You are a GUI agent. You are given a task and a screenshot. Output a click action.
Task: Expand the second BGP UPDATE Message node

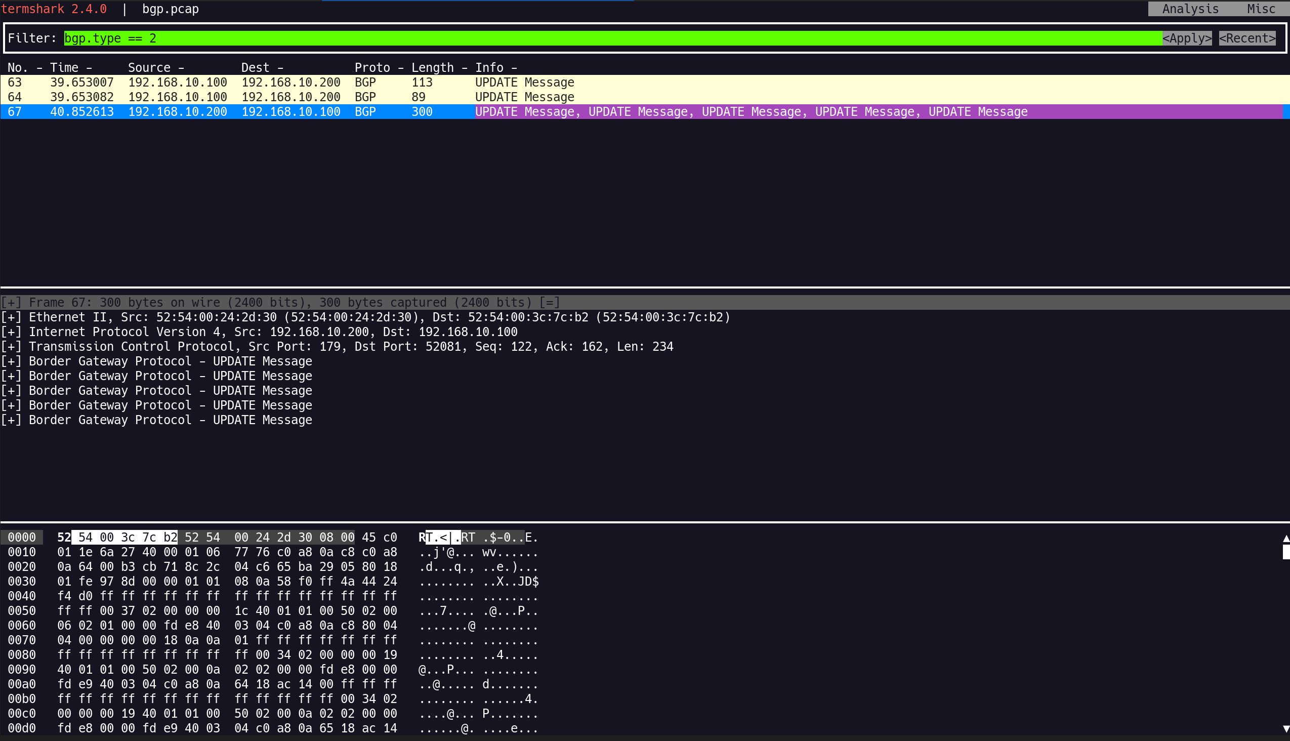pos(11,377)
